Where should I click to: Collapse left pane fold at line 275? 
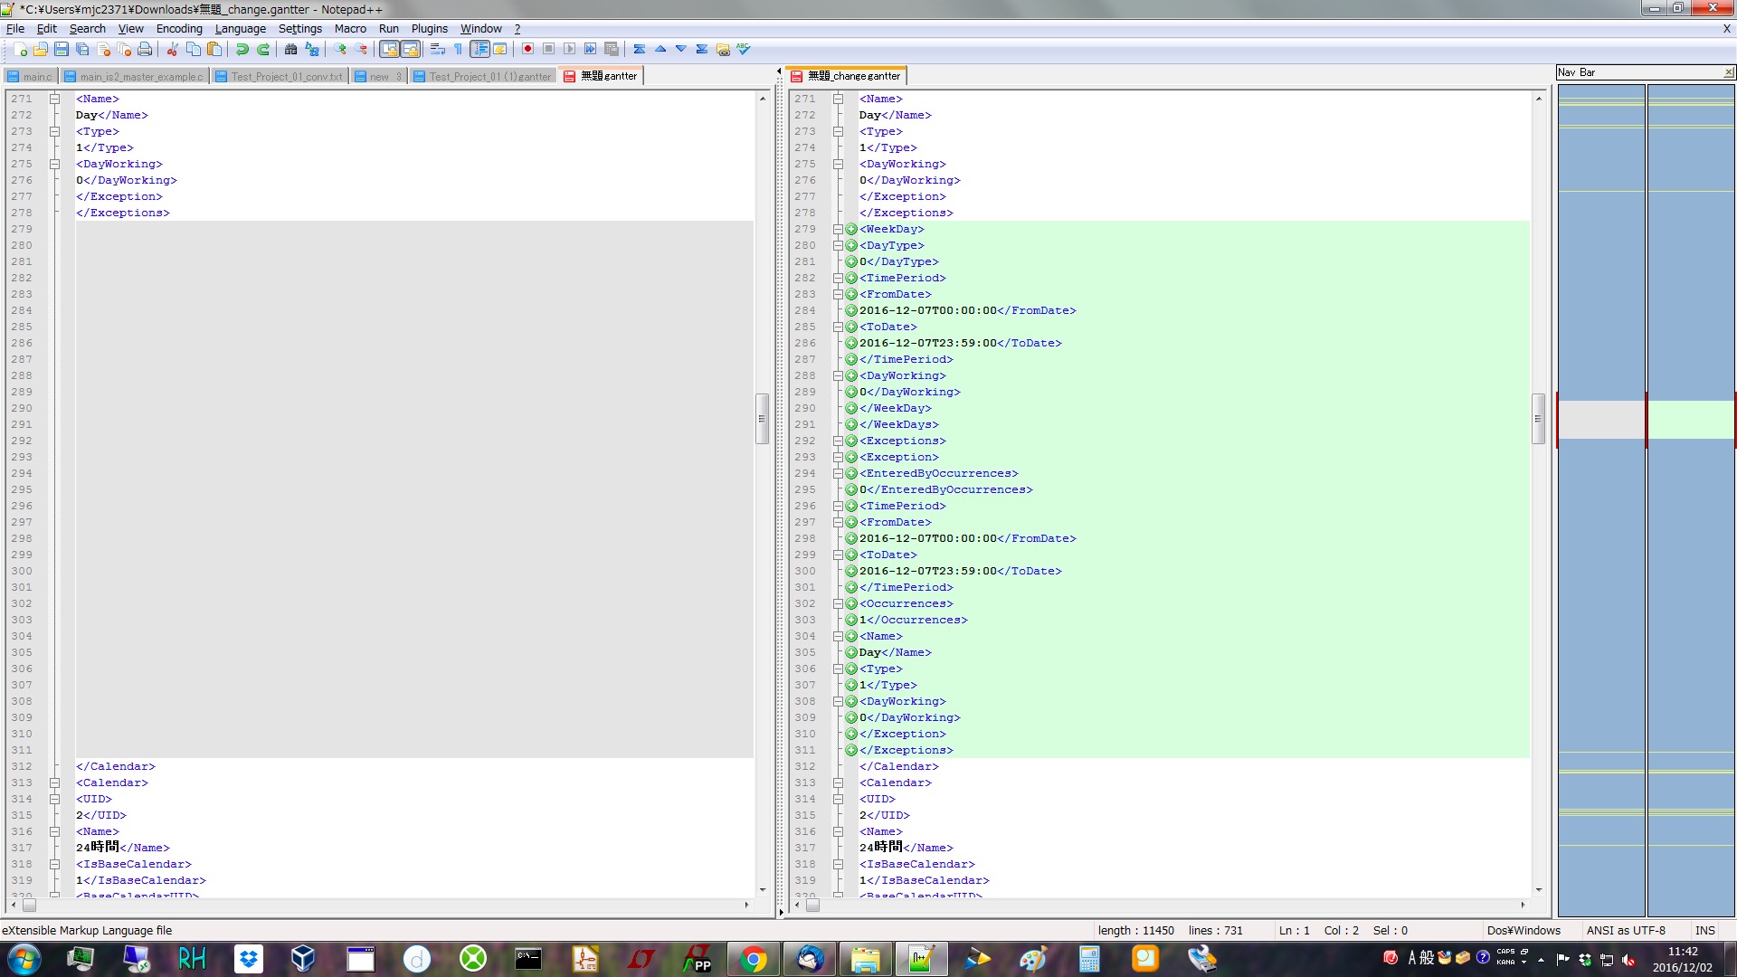click(54, 164)
